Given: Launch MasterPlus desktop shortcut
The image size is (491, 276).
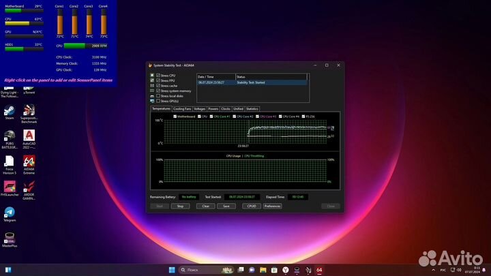Looking at the screenshot, I should pos(10,240).
